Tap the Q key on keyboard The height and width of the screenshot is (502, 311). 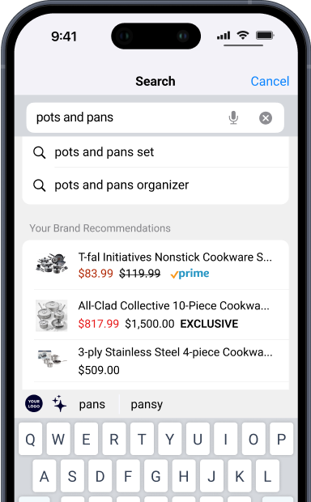coord(30,439)
